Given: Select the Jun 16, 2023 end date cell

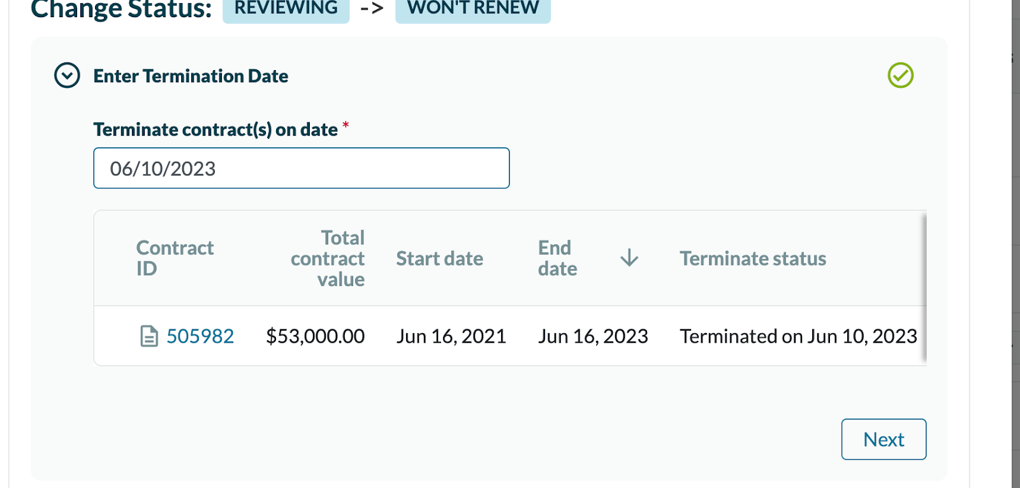Looking at the screenshot, I should click(592, 336).
